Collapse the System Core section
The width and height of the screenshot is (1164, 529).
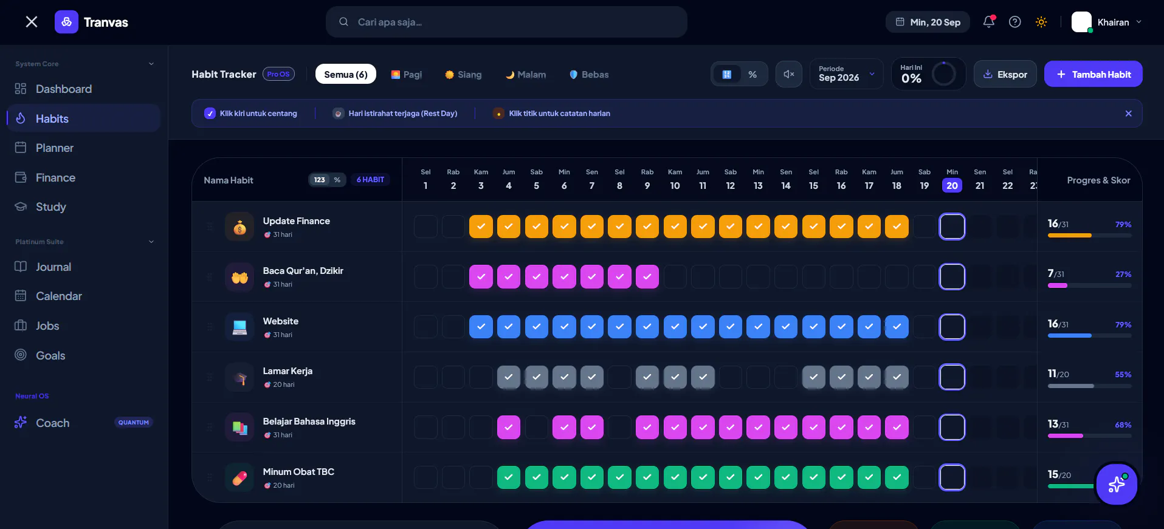tap(151, 64)
